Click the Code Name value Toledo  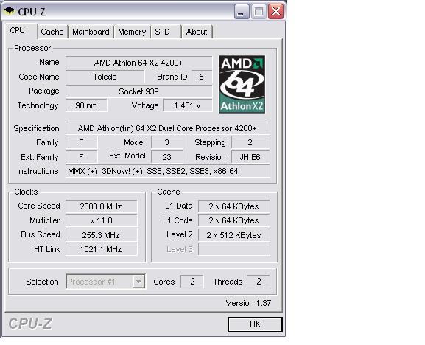tap(105, 77)
